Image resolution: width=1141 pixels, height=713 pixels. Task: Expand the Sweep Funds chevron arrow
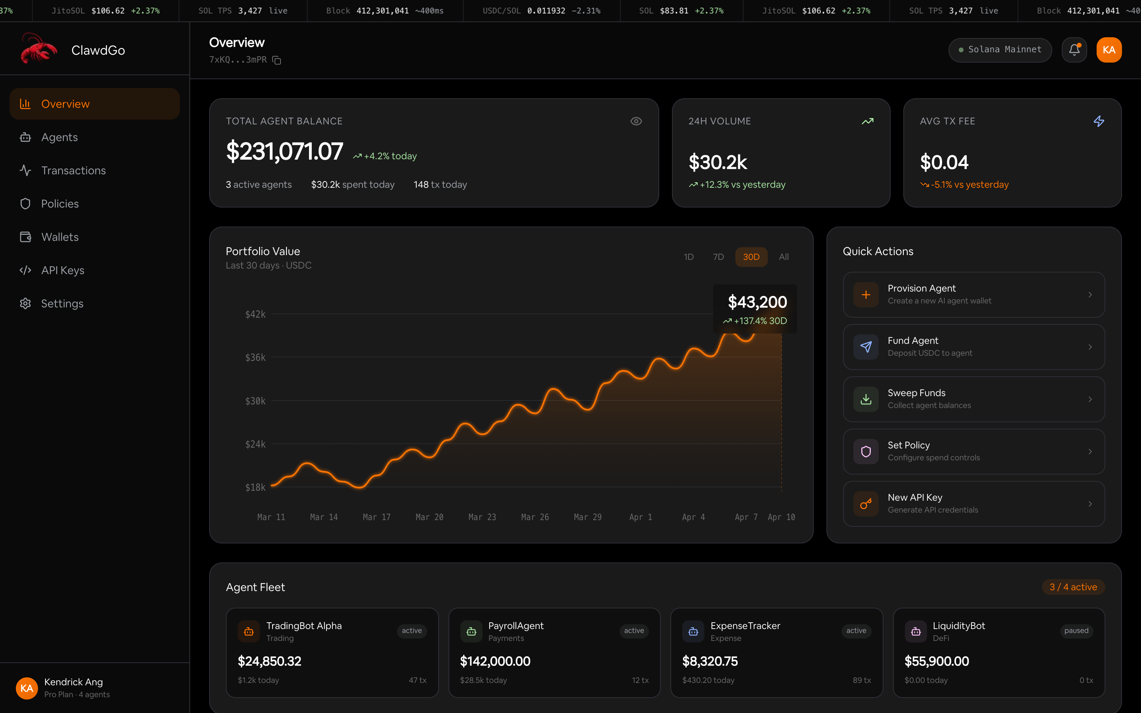[1090, 399]
